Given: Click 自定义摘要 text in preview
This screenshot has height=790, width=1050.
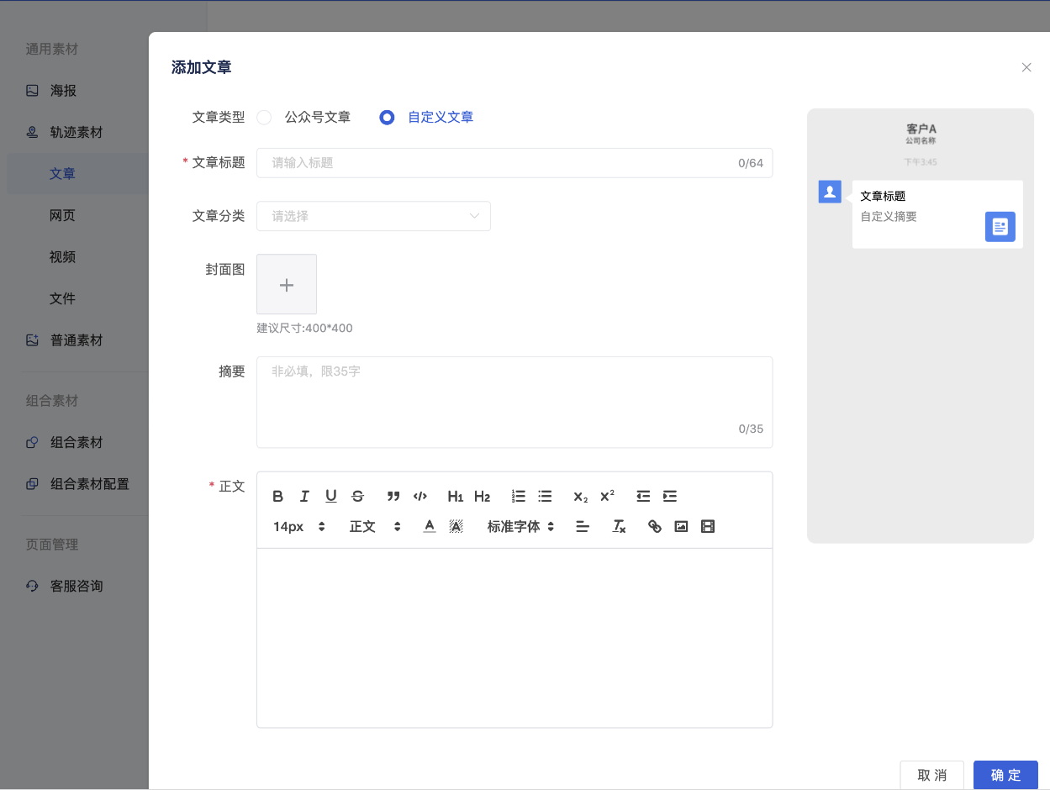Looking at the screenshot, I should [x=889, y=216].
